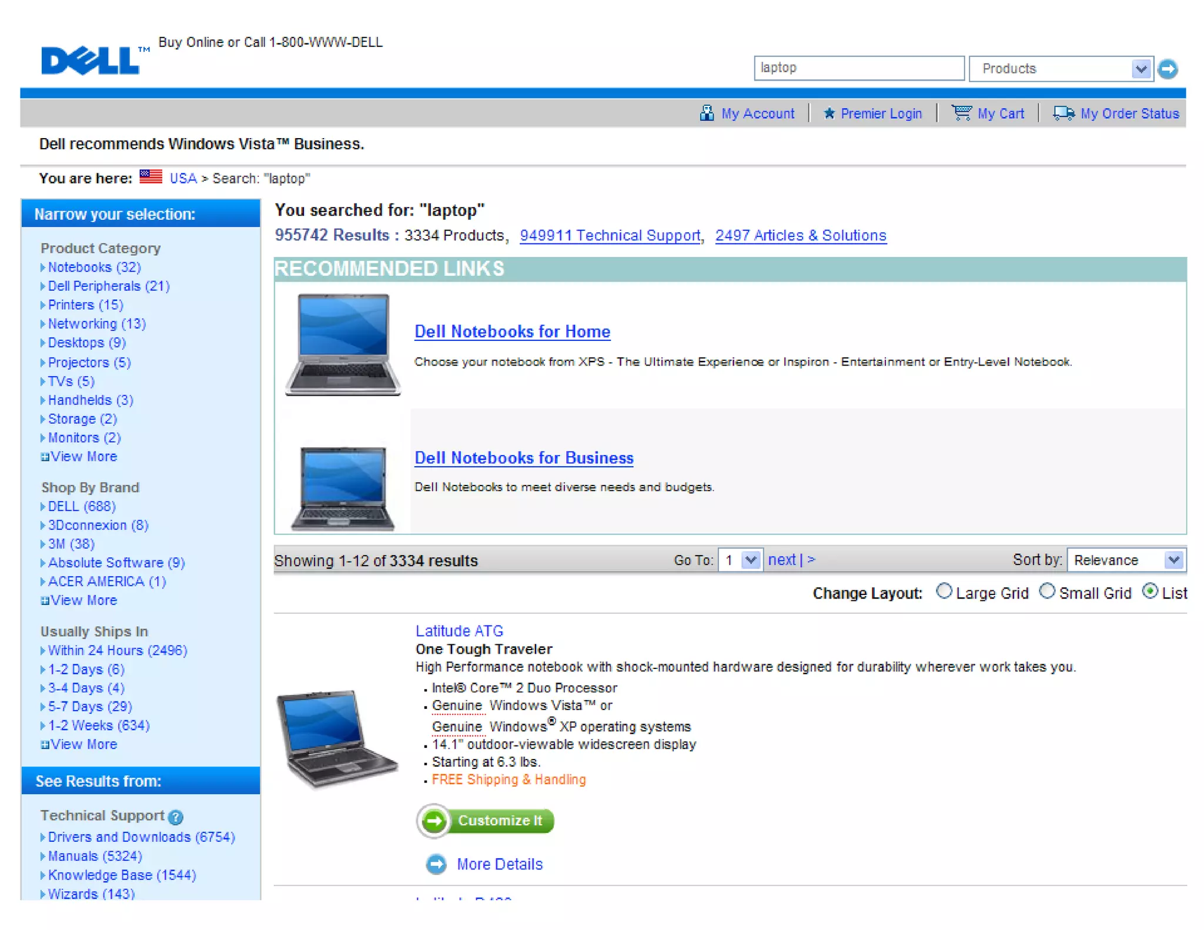Open the 949911 Technical Support results link
Image resolution: width=1204 pixels, height=930 pixels.
(x=610, y=236)
